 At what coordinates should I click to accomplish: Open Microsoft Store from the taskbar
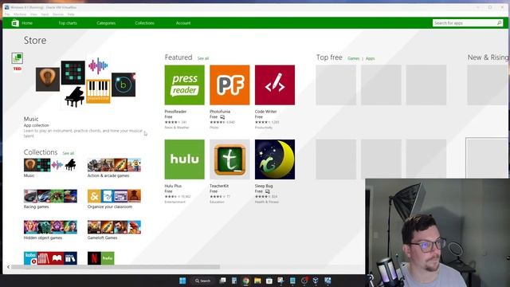pos(269,281)
